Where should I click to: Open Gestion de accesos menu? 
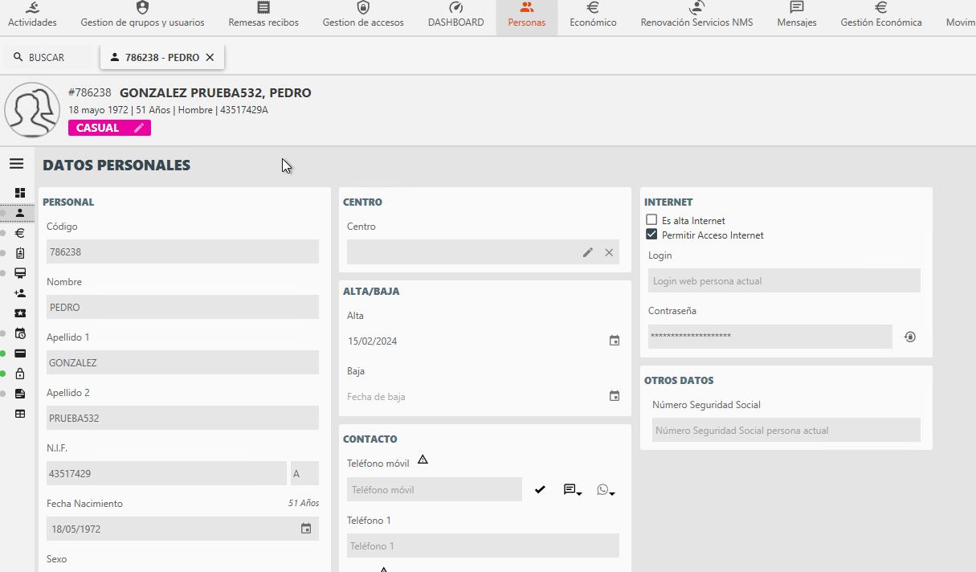[363, 16]
